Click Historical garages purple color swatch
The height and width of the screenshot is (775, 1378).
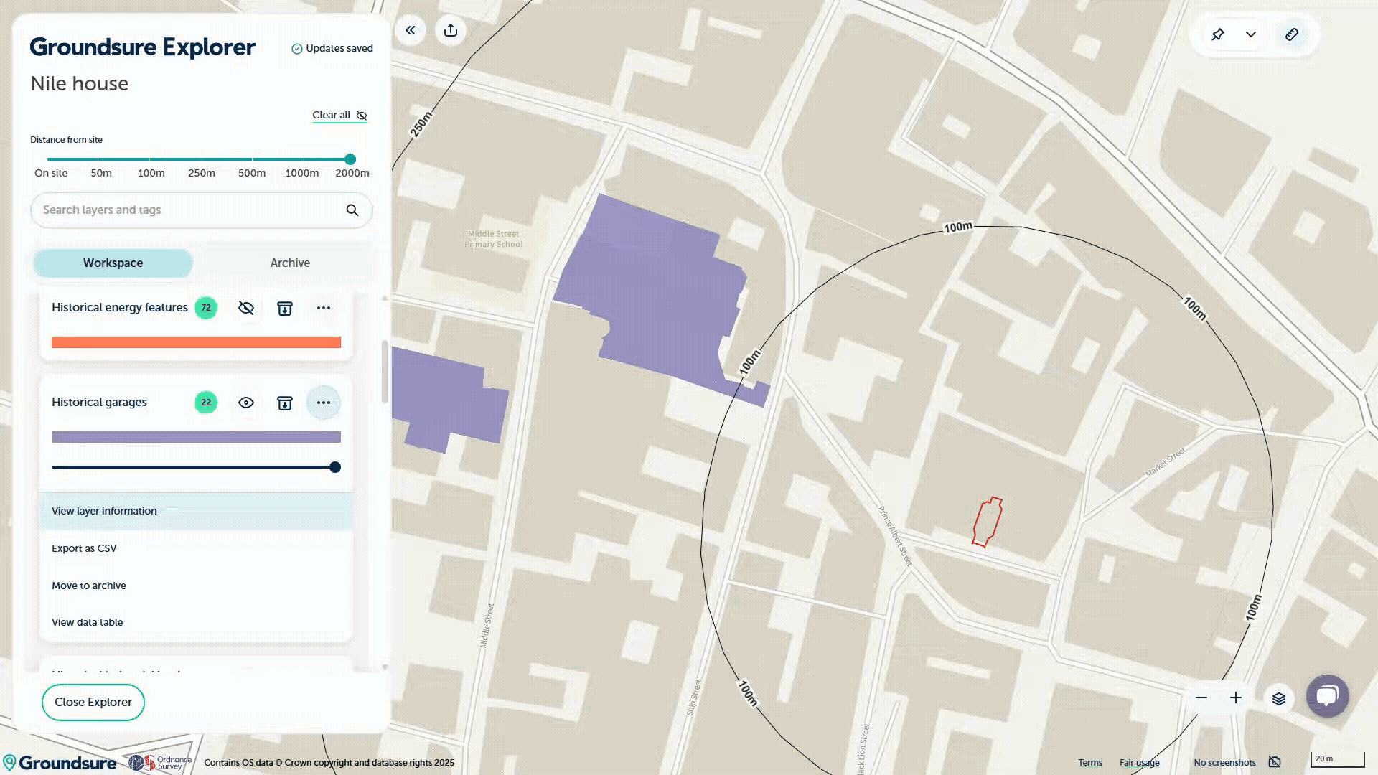pos(196,437)
